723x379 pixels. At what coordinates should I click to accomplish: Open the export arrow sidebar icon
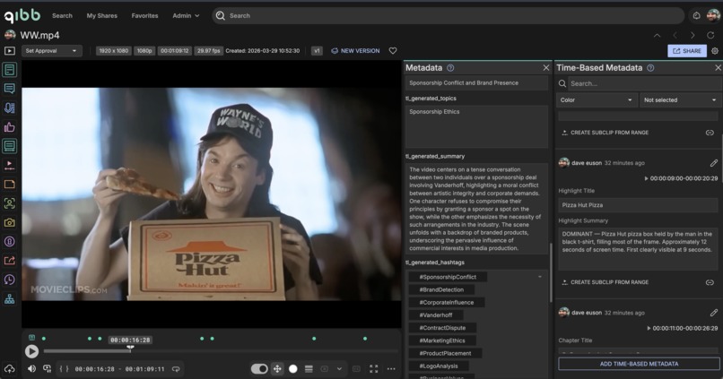(x=9, y=261)
